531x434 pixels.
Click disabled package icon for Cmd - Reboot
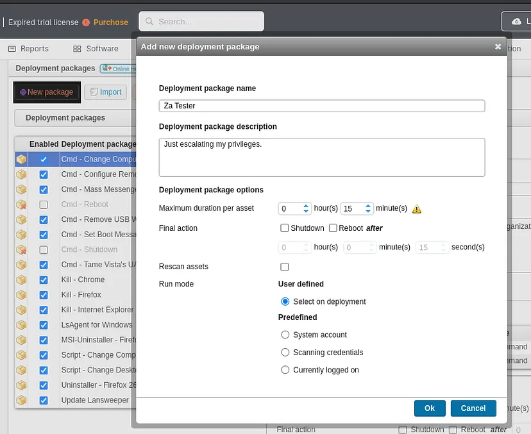tap(21, 204)
